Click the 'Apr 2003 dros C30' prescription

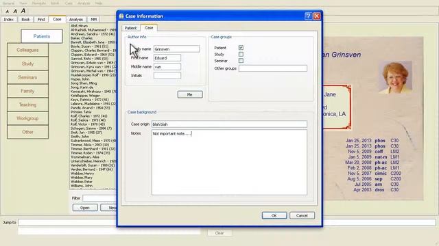pos(376,190)
